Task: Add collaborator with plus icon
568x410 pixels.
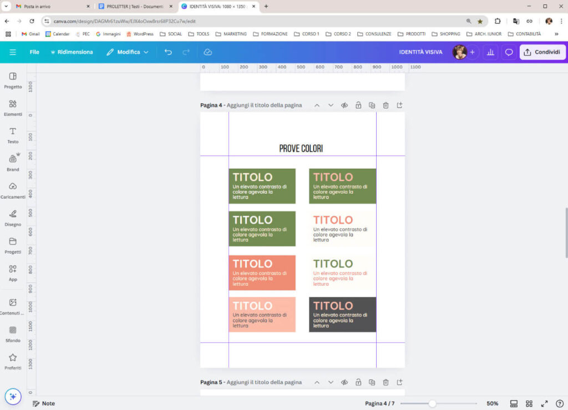Action: coord(473,52)
